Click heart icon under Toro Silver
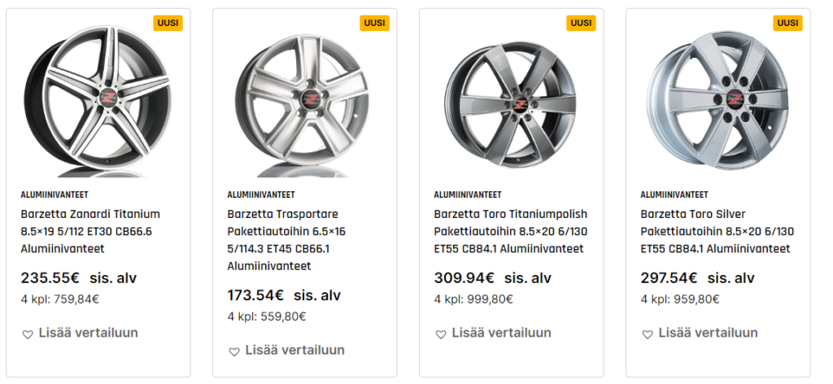This screenshot has height=384, width=833. 647,334
